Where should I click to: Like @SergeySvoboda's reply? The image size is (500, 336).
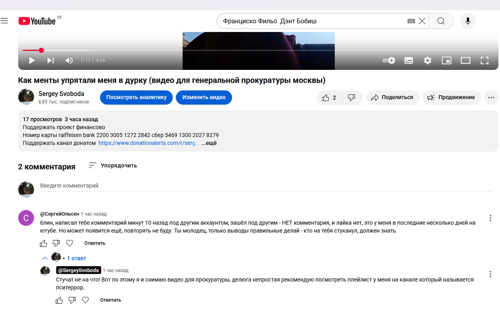pyautogui.click(x=60, y=300)
